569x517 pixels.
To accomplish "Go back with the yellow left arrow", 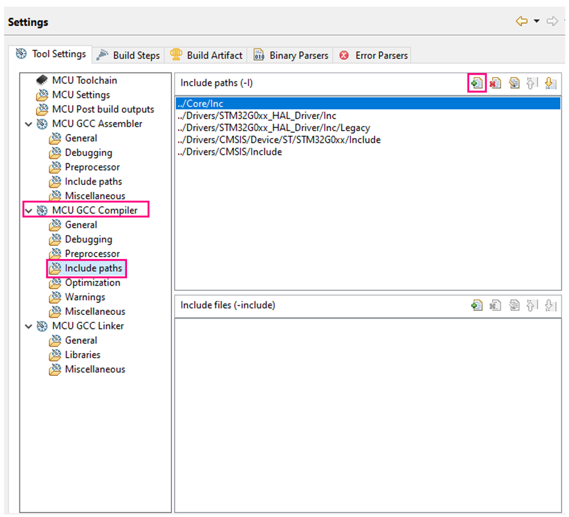I will [522, 21].
